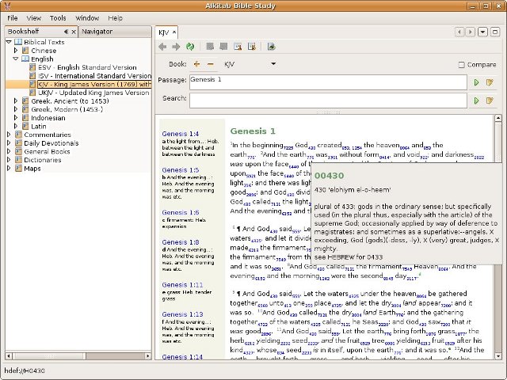Image resolution: width=507 pixels, height=380 pixels.
Task: Expand the General Books category
Action: [9, 151]
